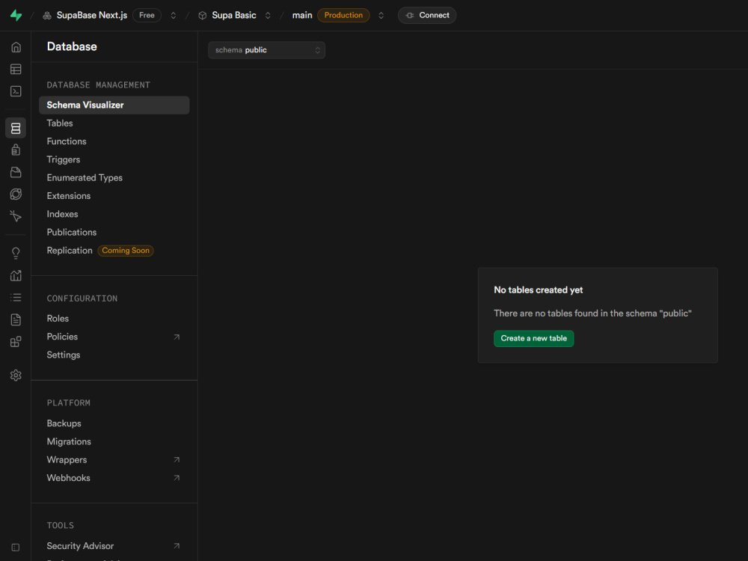Click the Free plan badge
This screenshot has width=748, height=561.
click(147, 15)
